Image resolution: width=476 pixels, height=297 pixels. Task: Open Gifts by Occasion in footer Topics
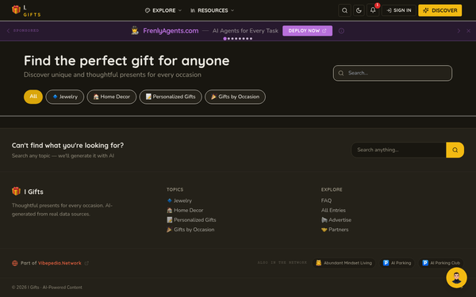tap(190, 230)
